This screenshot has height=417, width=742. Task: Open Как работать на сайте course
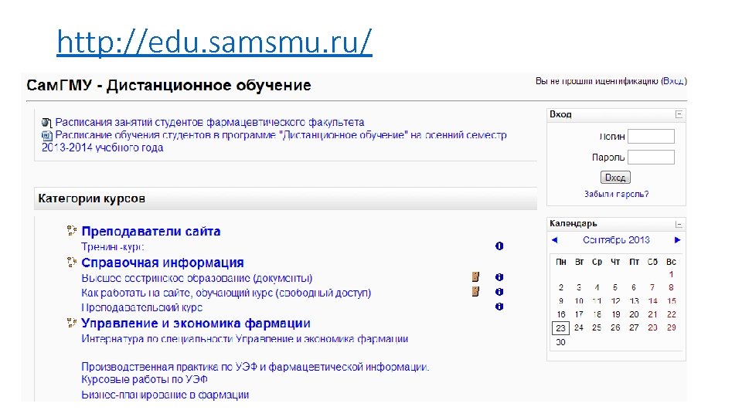pyautogui.click(x=226, y=293)
